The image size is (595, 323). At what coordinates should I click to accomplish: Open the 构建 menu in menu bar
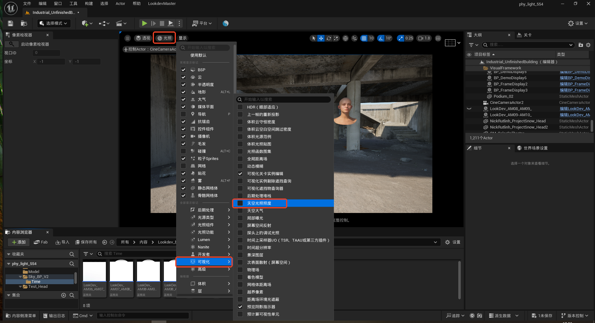(89, 4)
